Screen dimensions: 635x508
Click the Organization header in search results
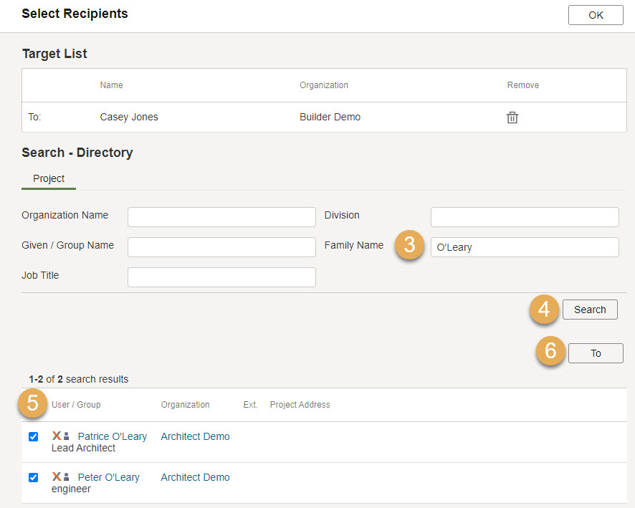(x=185, y=405)
